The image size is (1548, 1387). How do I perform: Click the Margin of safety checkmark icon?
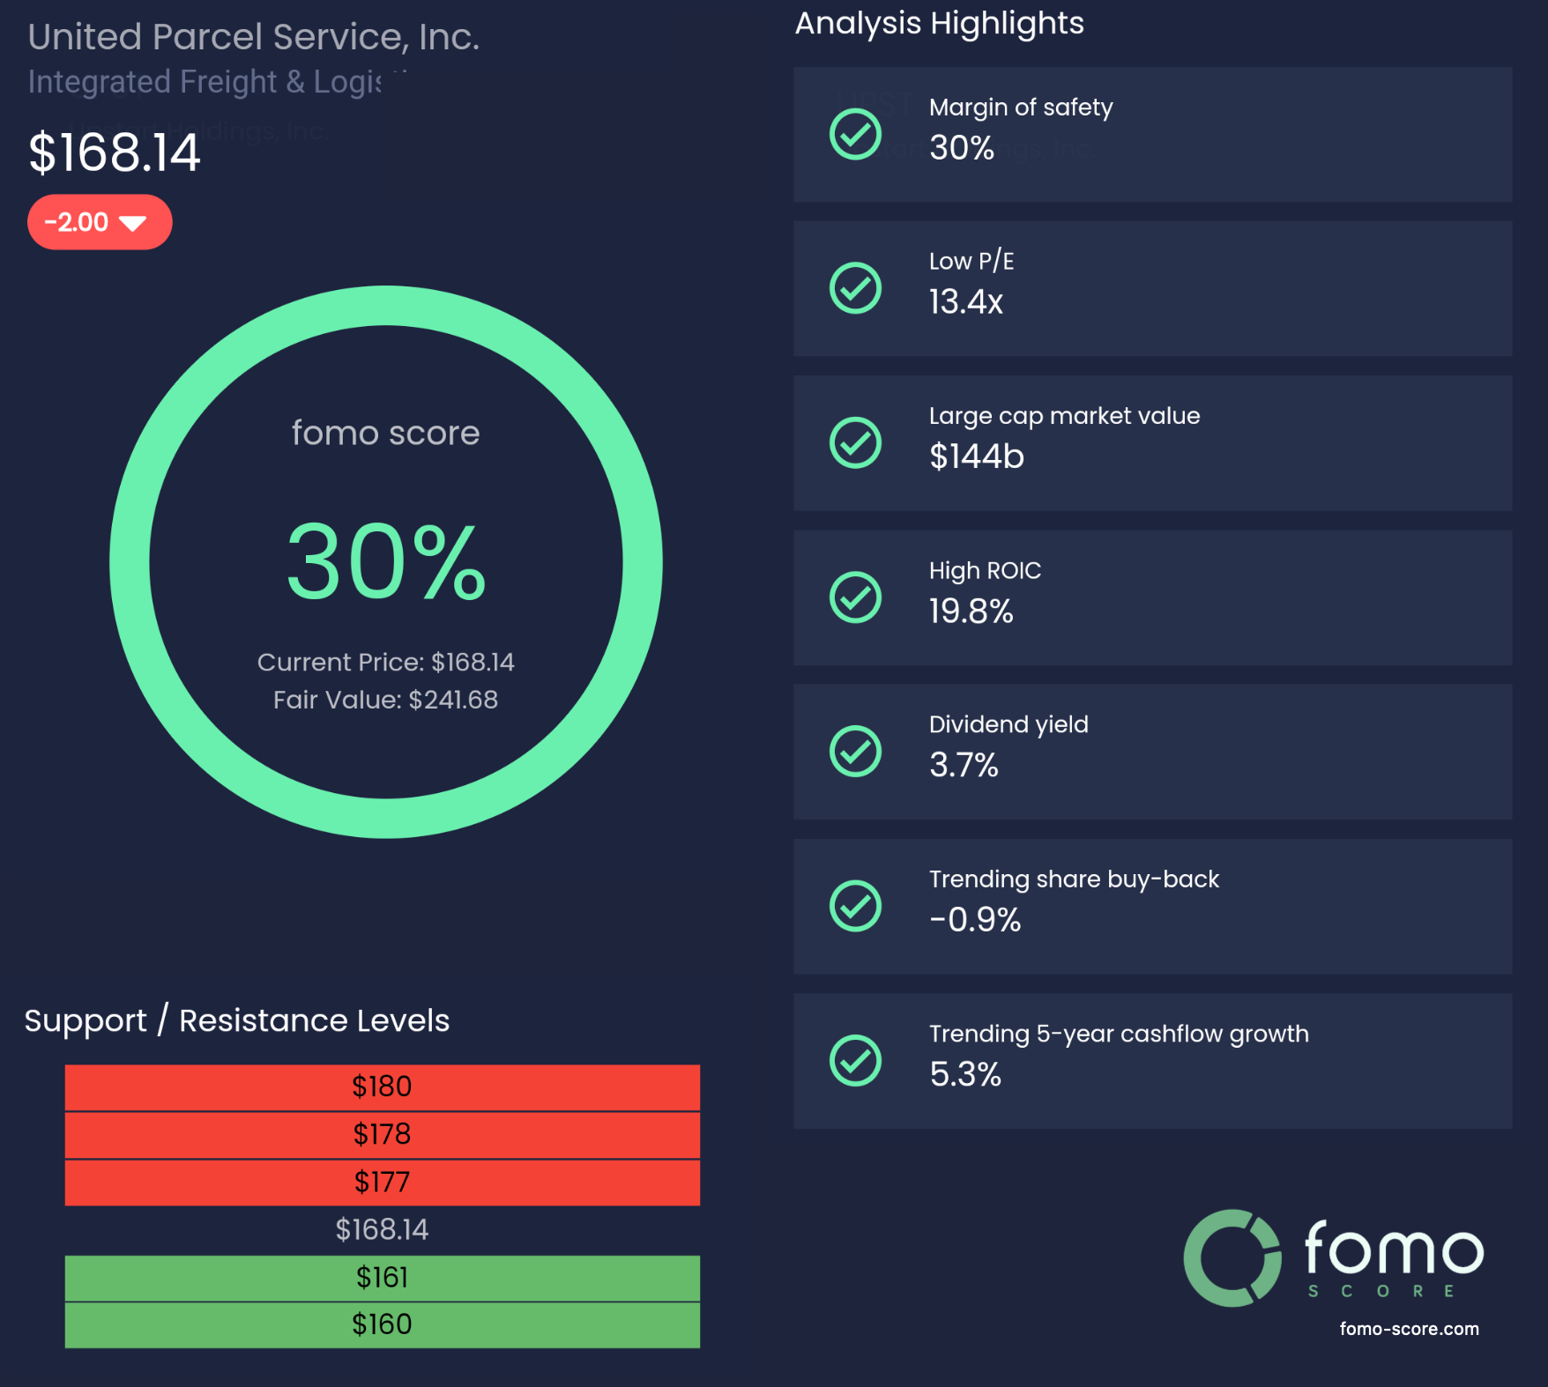pyautogui.click(x=855, y=135)
